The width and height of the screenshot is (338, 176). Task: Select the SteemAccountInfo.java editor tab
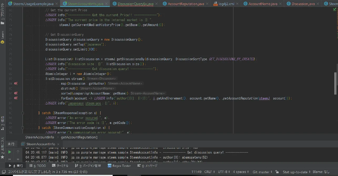click(85, 4)
